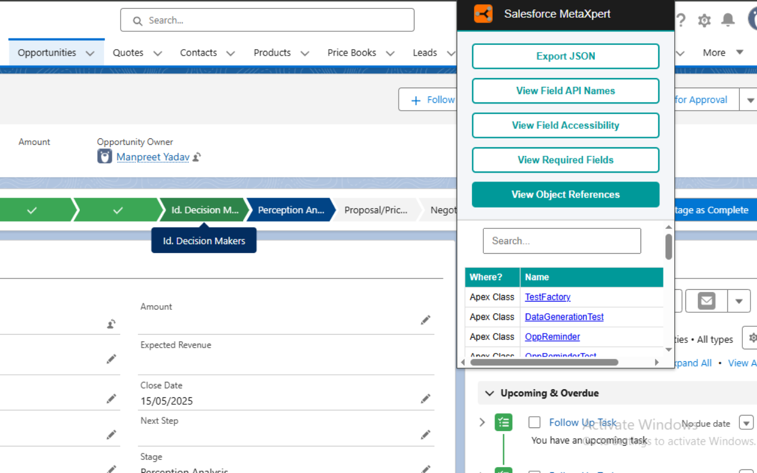Click the Follow button
This screenshot has width=757, height=473.
[428, 100]
